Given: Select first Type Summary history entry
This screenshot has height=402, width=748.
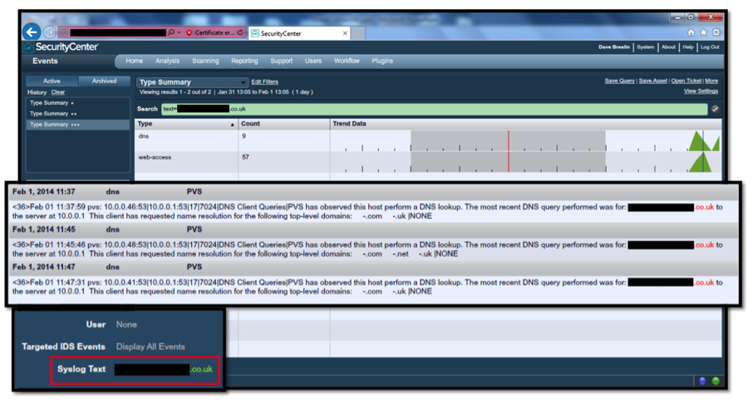Looking at the screenshot, I should coord(77,103).
